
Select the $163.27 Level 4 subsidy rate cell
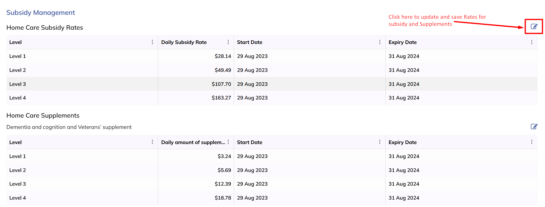pos(221,98)
